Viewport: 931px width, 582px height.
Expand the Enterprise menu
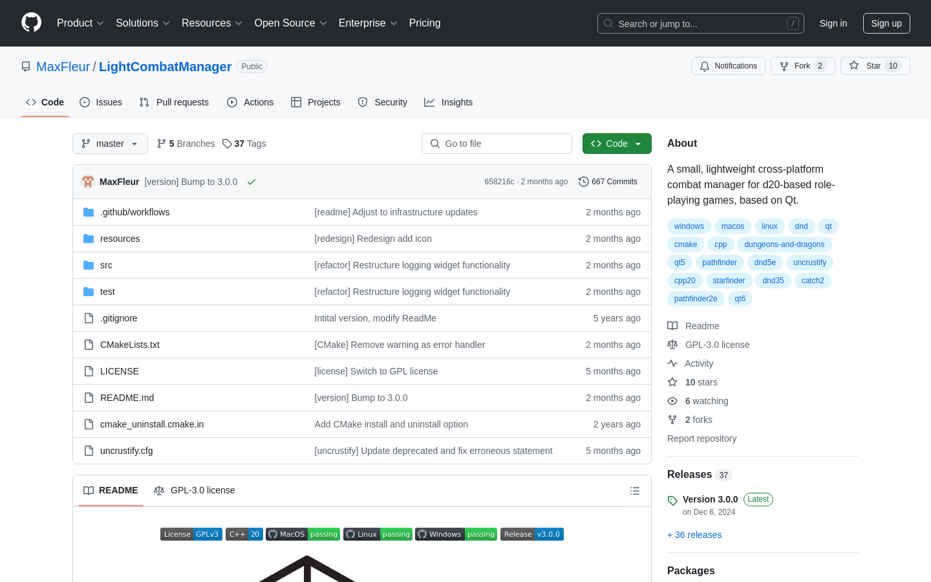368,23
